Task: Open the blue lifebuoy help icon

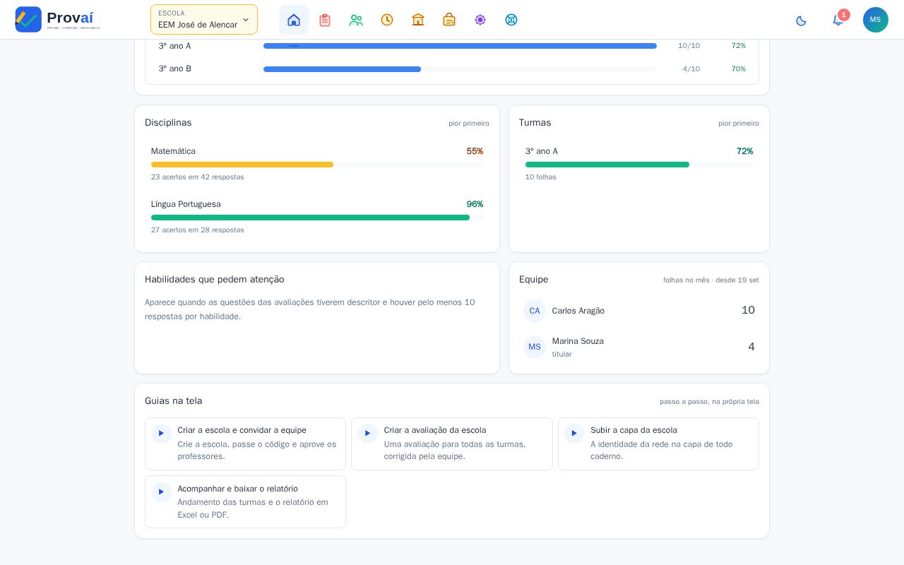Action: tap(511, 20)
